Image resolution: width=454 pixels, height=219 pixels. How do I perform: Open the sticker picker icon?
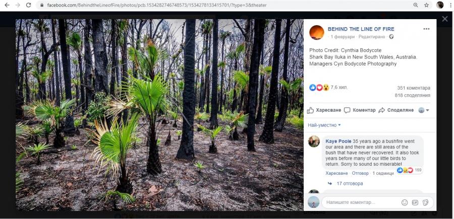(425, 202)
